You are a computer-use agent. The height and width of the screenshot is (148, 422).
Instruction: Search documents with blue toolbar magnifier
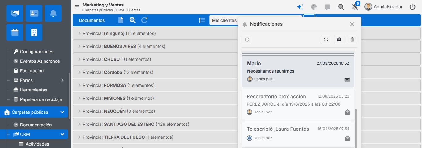tap(133, 20)
